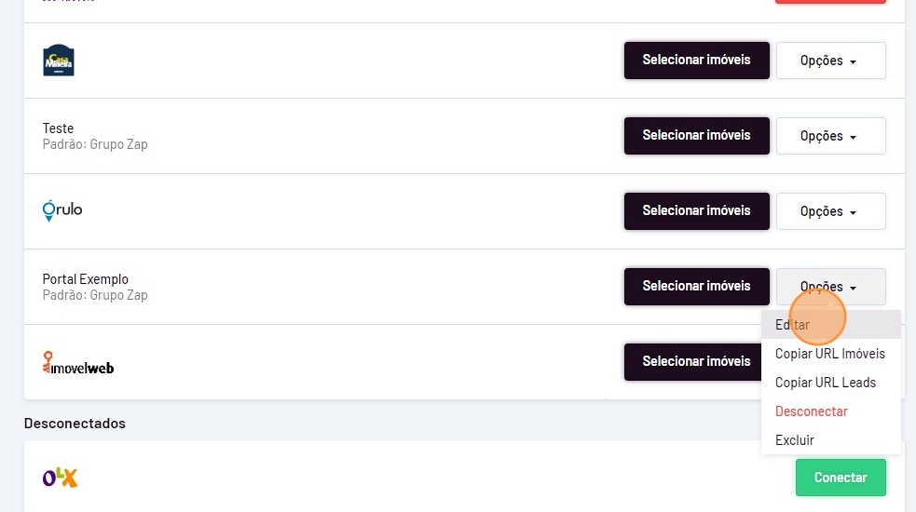Connect the OLX portal
The width and height of the screenshot is (916, 512).
pos(841,478)
